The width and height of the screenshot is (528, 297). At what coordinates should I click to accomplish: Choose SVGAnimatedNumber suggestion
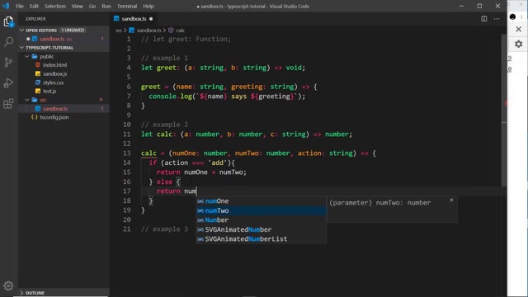[262, 229]
